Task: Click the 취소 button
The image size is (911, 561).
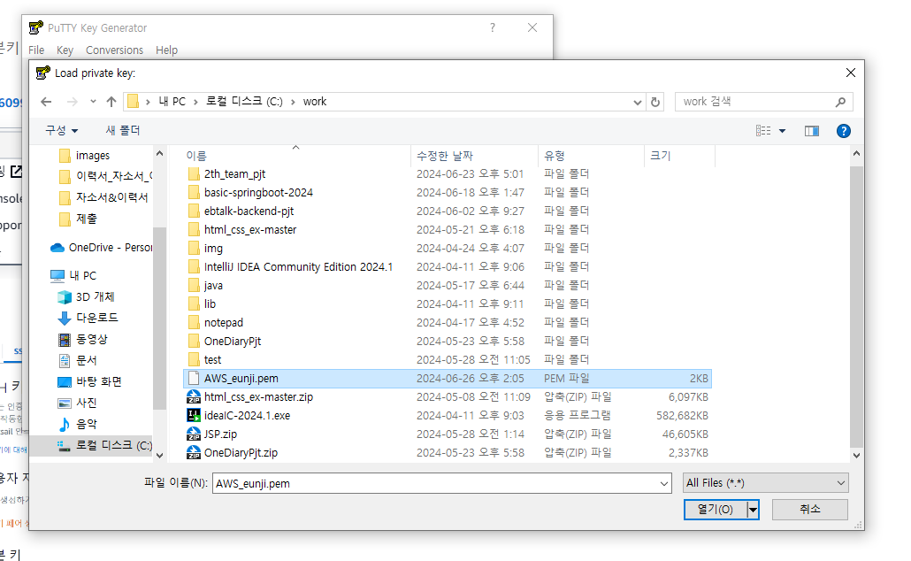Action: coord(810,510)
